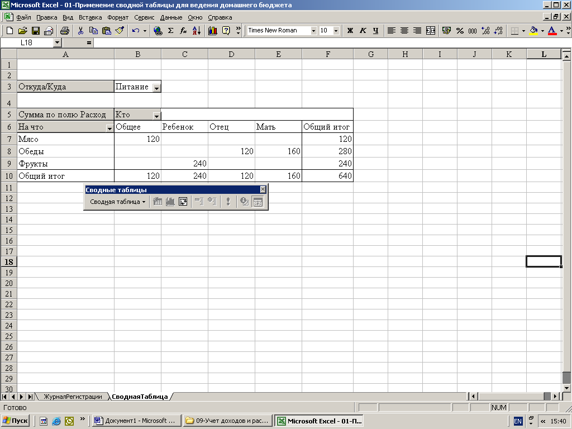Insert a hyperlink with the globe icon

tap(158, 31)
